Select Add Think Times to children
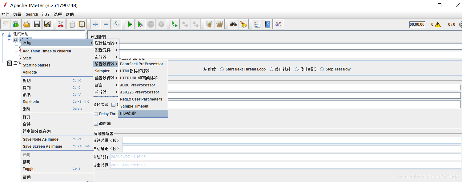Viewport: 462px width, 182px height. [x=57, y=51]
